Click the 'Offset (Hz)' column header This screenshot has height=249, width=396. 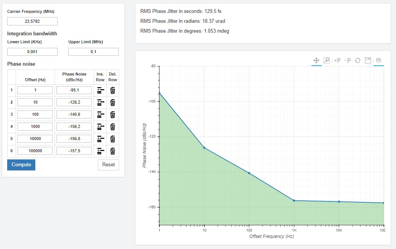(35, 80)
